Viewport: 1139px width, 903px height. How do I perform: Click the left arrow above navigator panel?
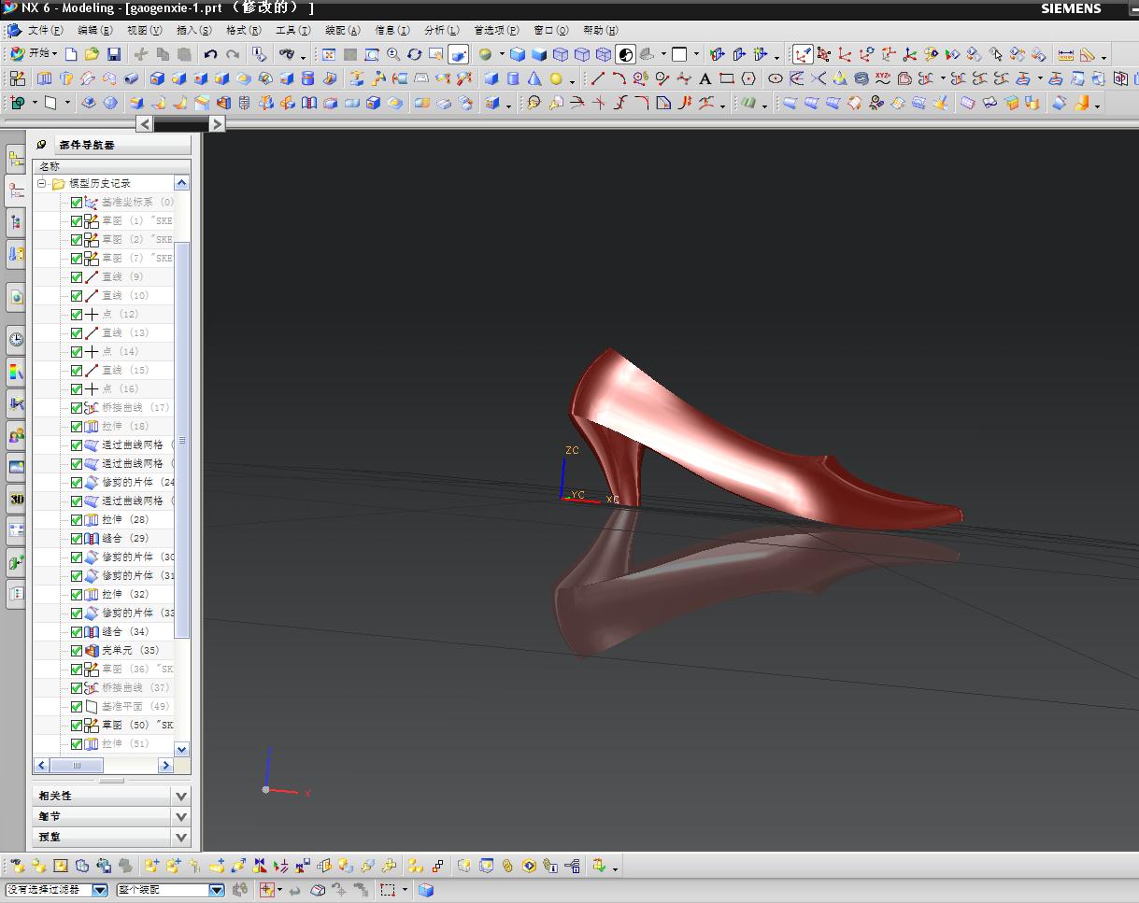(145, 123)
